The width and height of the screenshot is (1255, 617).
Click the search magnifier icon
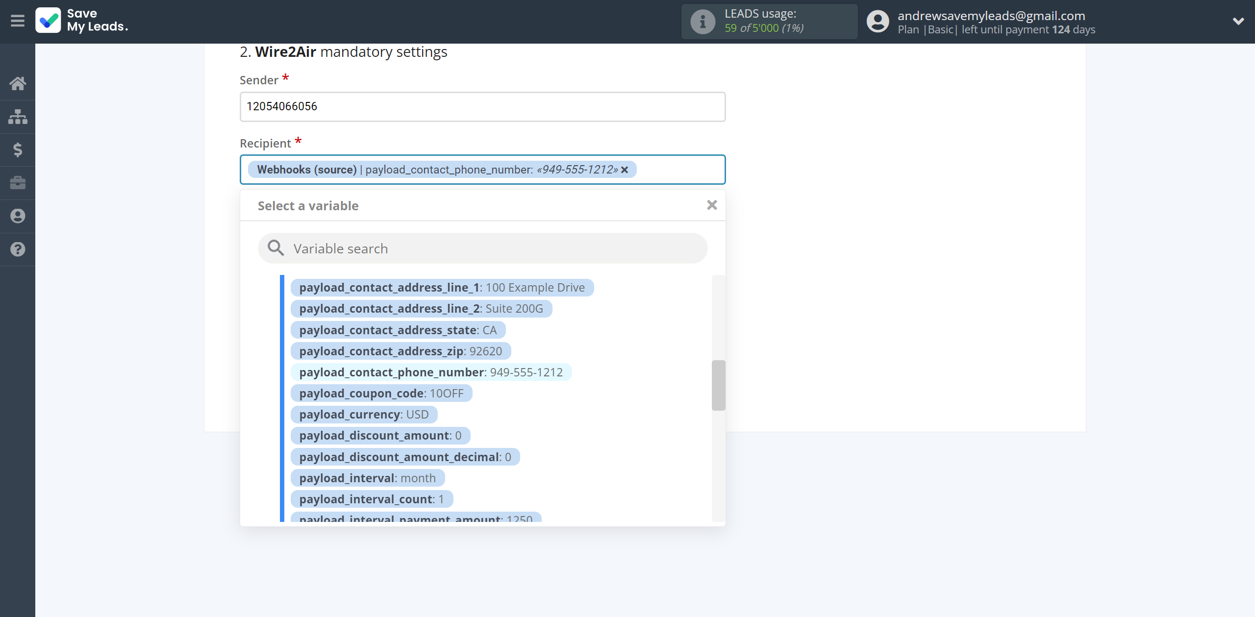click(x=276, y=248)
